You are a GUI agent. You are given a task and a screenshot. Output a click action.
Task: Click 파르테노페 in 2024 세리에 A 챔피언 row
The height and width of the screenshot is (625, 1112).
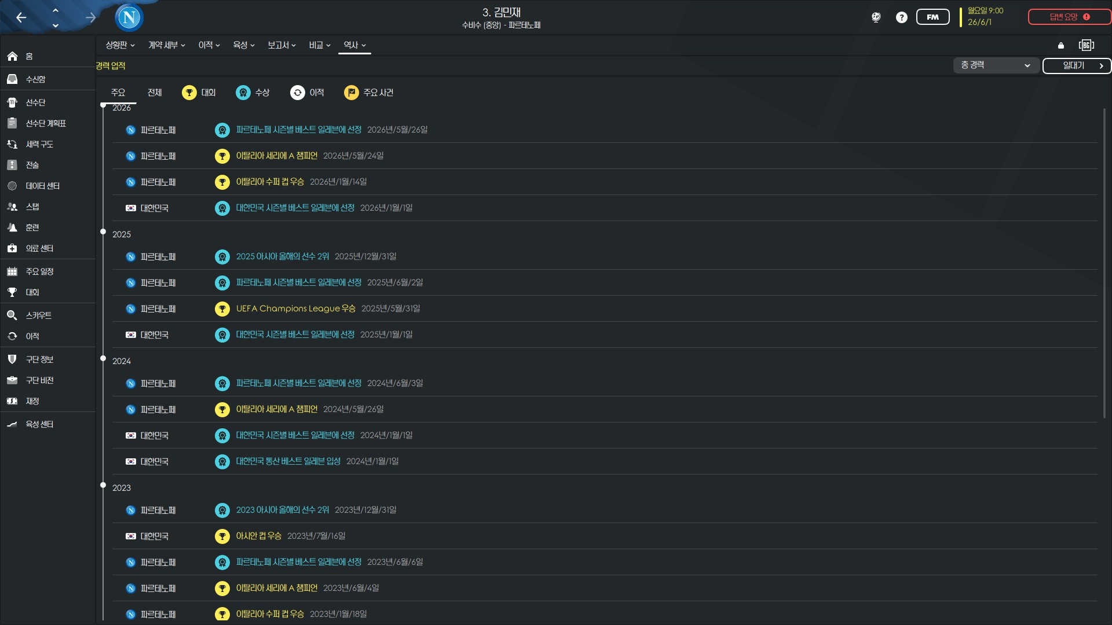(158, 410)
